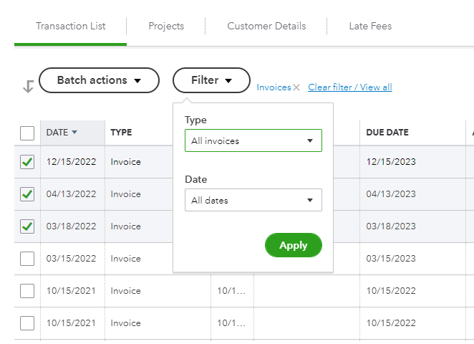The height and width of the screenshot is (344, 474).
Task: Toggle the select-all header checkbox
Action: coord(27,133)
